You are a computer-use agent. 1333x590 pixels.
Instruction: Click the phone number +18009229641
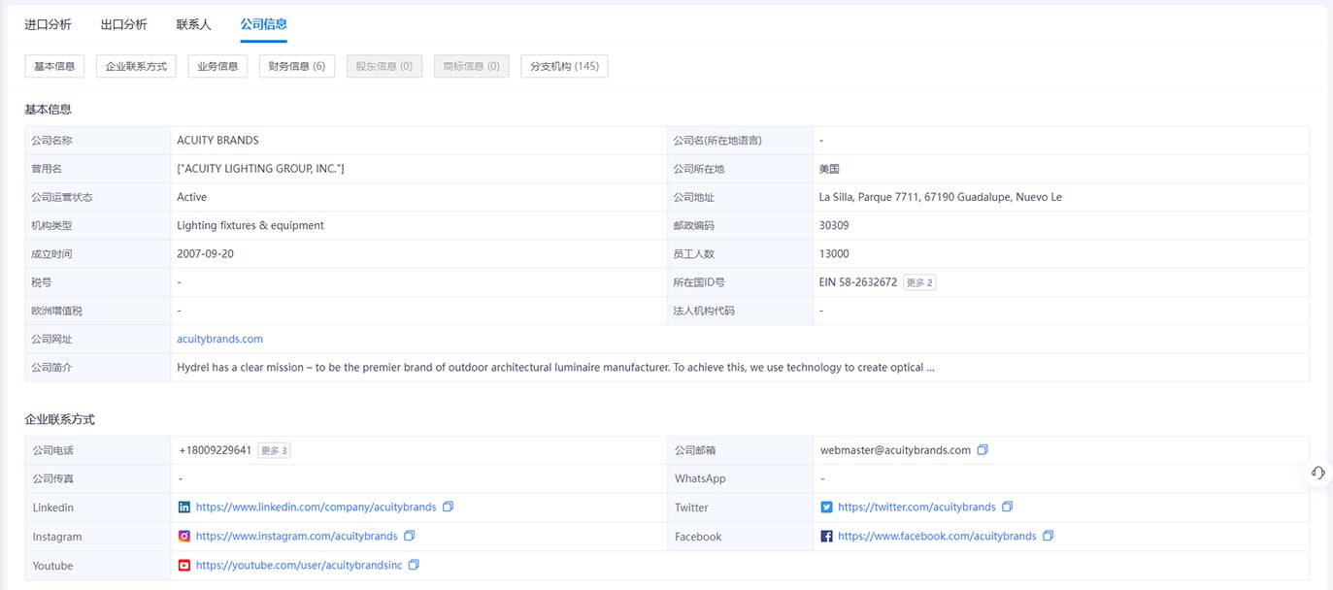tap(216, 450)
